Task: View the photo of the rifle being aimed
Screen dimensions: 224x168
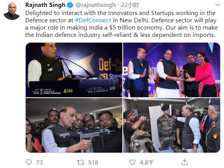Action: click(x=74, y=125)
